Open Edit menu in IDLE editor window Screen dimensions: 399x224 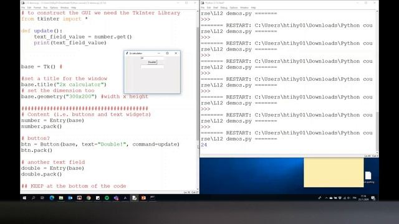point(29,7)
